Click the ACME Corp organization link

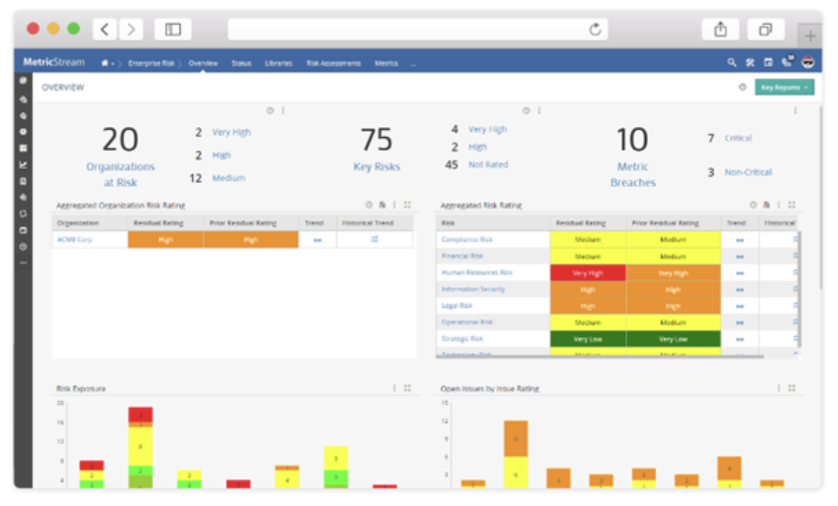(x=74, y=240)
